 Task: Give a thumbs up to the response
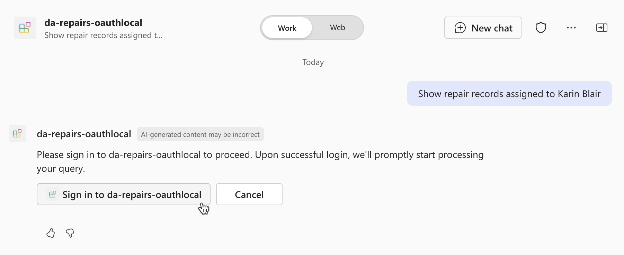pos(51,233)
